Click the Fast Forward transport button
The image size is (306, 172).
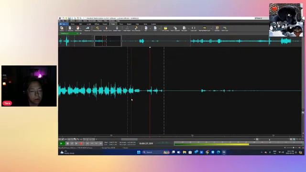point(96,143)
